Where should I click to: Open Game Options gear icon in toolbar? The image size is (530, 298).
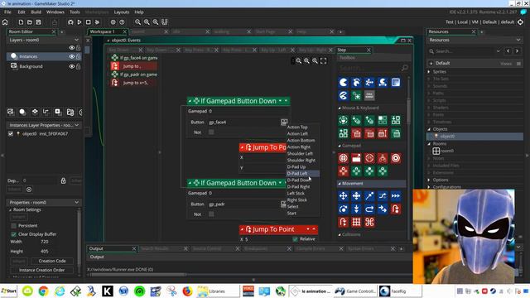point(113,22)
